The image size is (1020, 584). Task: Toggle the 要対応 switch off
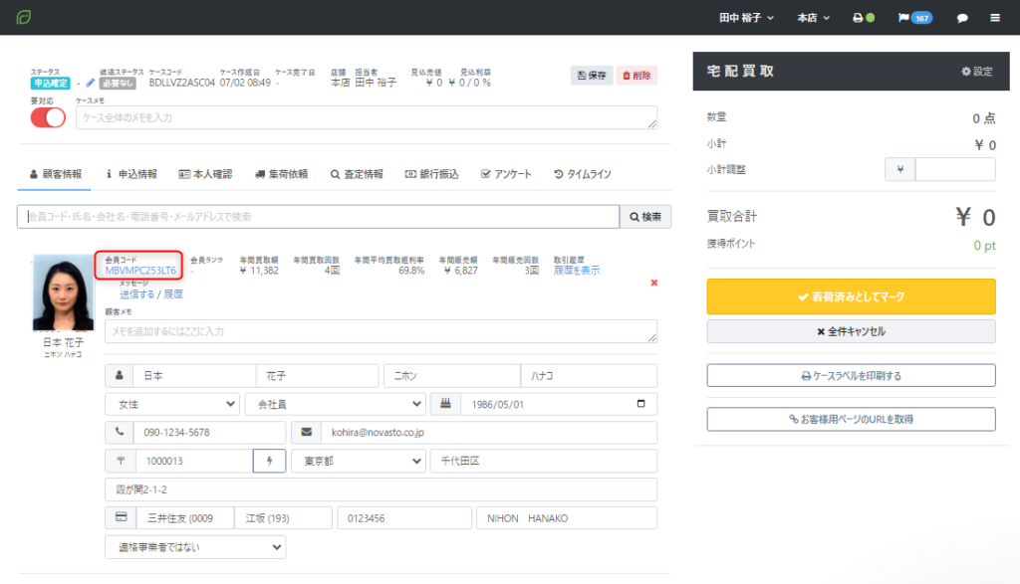pyautogui.click(x=48, y=116)
